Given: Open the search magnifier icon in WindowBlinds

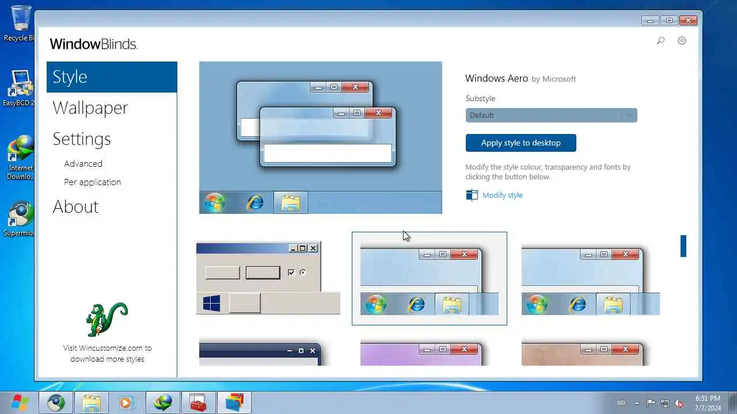Looking at the screenshot, I should (660, 41).
